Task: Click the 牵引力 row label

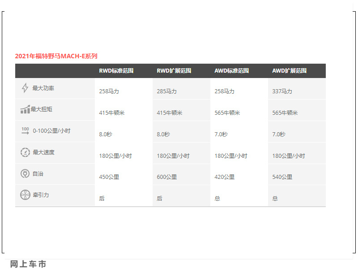Action: coord(41,195)
